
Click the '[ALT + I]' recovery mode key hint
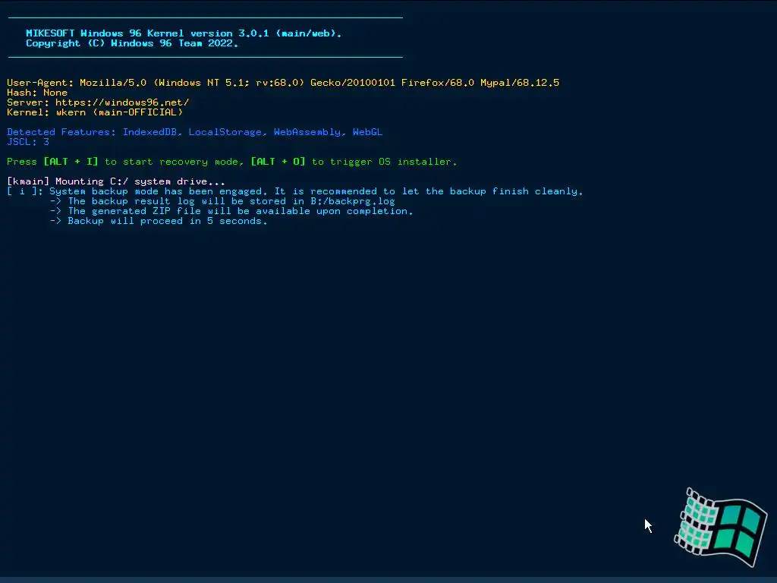click(71, 162)
